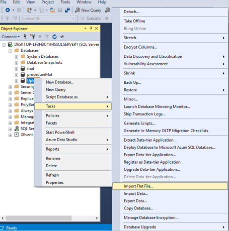
Task: Choose Generate Scripts... in Tasks submenu
Action: point(170,124)
